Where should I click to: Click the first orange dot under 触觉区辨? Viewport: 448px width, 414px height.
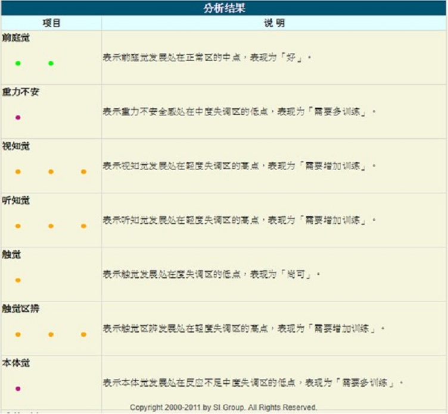pos(18,334)
